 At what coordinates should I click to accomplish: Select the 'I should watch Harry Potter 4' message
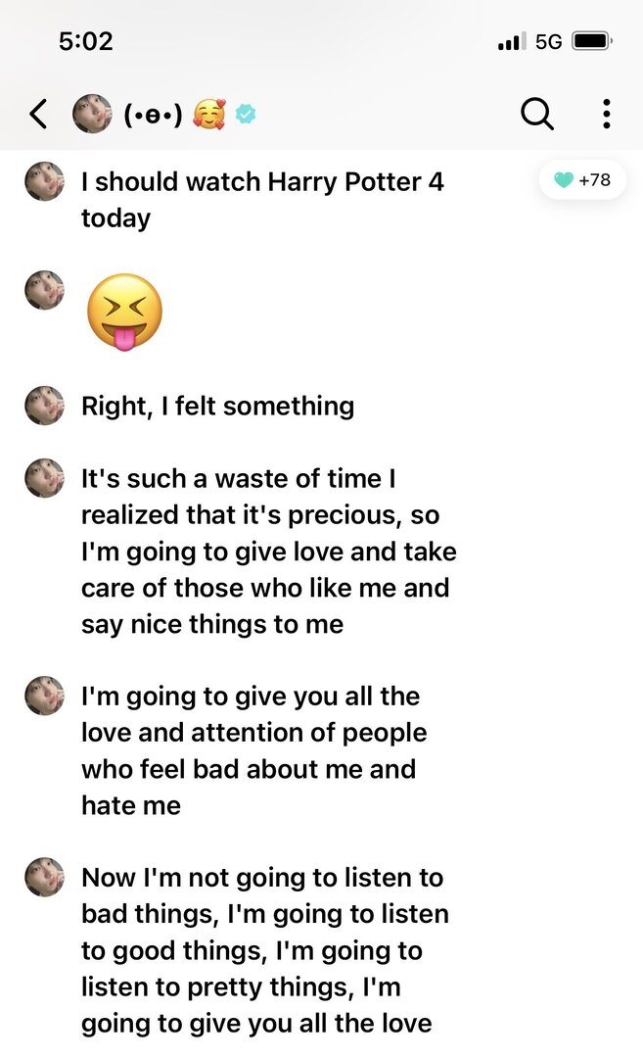click(263, 200)
